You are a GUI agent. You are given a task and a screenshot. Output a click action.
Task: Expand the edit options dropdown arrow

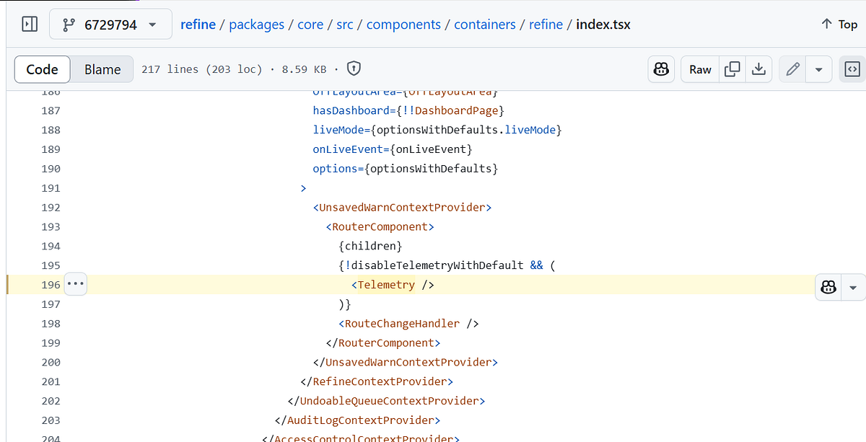818,68
